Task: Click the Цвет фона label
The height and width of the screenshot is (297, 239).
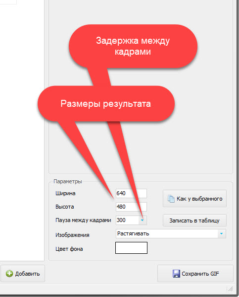Action: click(69, 249)
